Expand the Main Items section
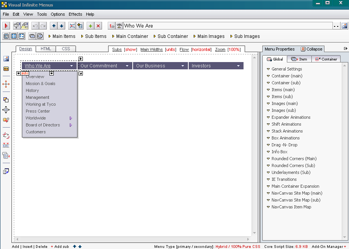 click(62, 36)
